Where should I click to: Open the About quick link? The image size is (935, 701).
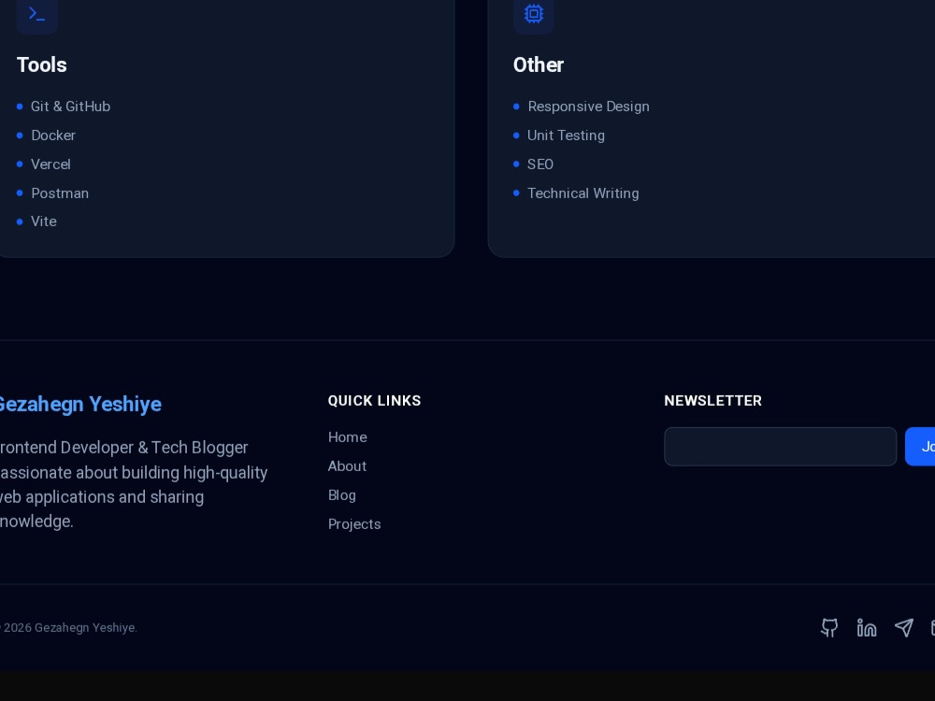347,466
